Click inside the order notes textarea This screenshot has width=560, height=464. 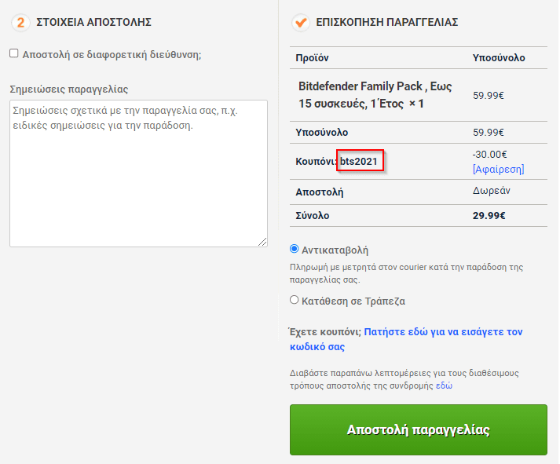coord(138,174)
